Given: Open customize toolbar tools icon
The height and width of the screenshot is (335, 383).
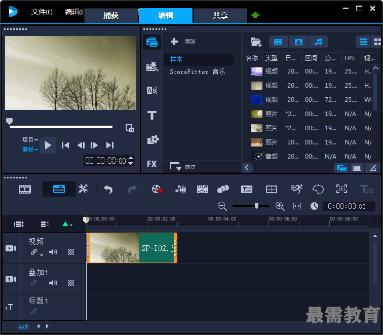Looking at the screenshot, I should point(83,189).
